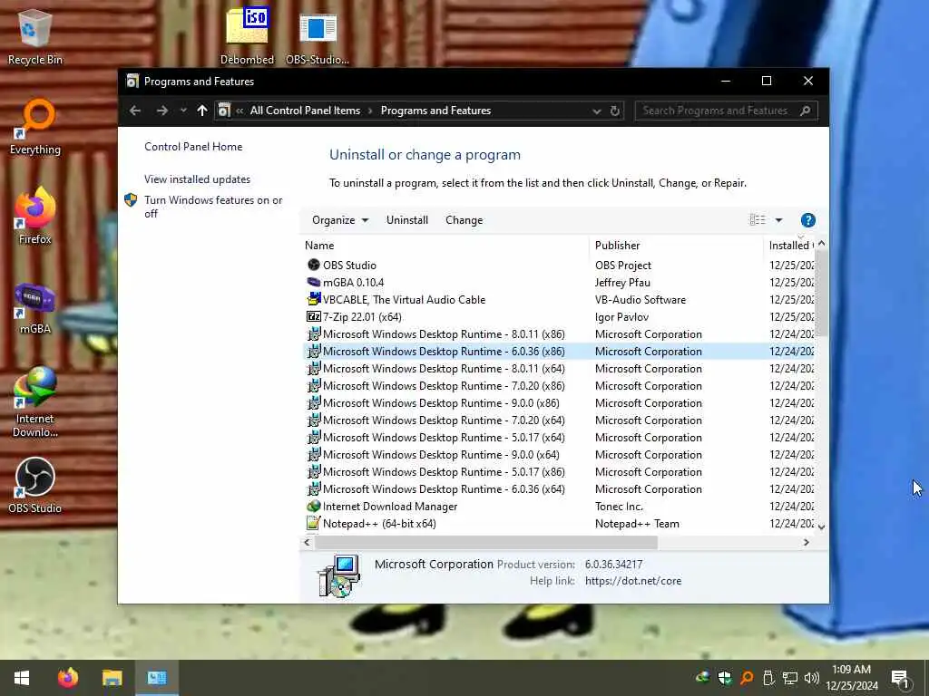Change the view layout icon
Screen dimensions: 929x696
(758, 220)
